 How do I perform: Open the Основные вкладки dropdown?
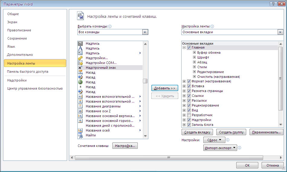[x=280, y=32]
